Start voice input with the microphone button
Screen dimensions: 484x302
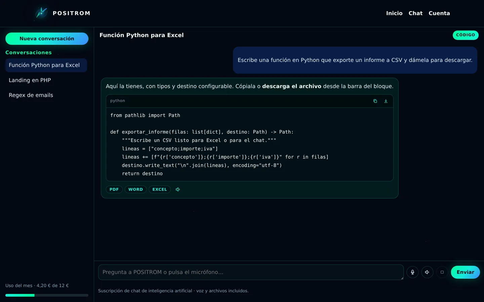tap(412, 272)
